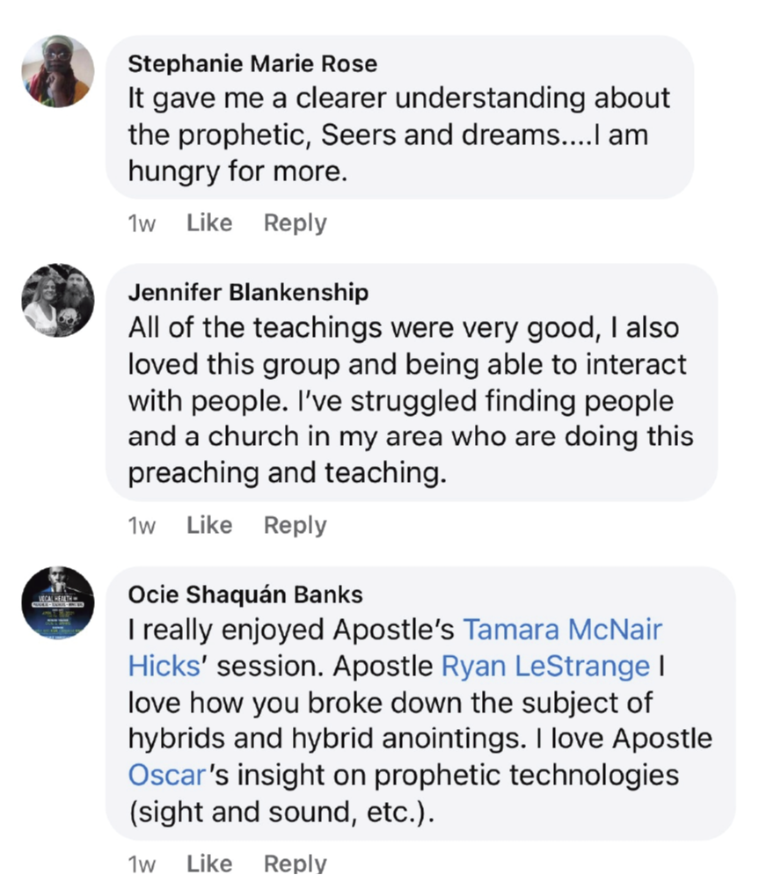The height and width of the screenshot is (875, 759).
Task: Visit Stephanie Marie Rose's profile name
Action: 252,64
